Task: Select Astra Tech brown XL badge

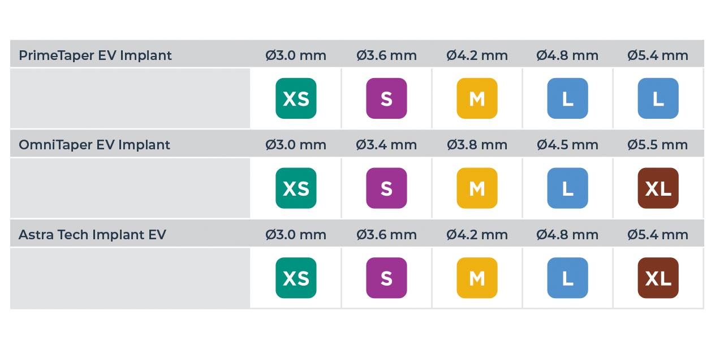Action: [658, 278]
